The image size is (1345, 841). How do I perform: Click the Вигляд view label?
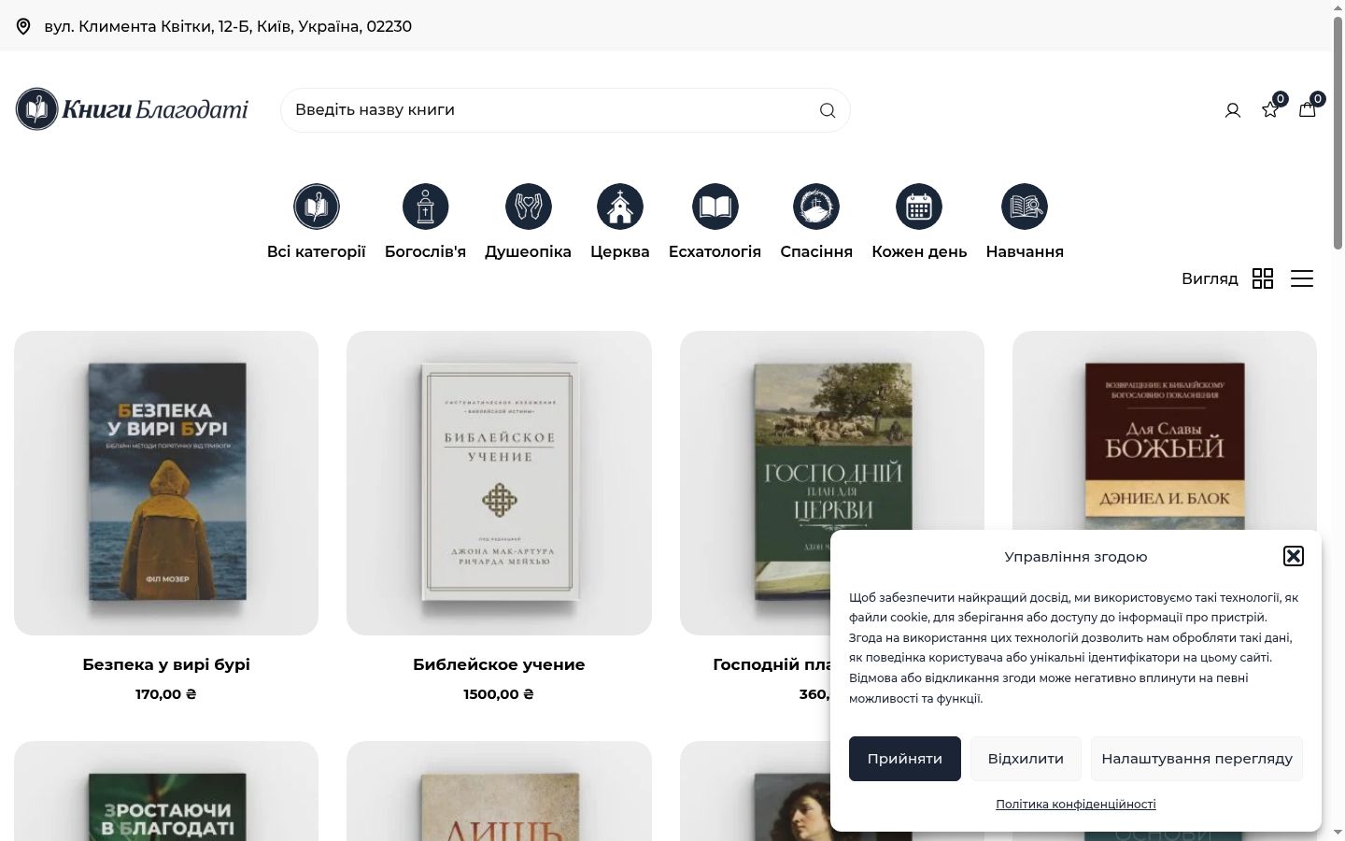(x=1210, y=278)
